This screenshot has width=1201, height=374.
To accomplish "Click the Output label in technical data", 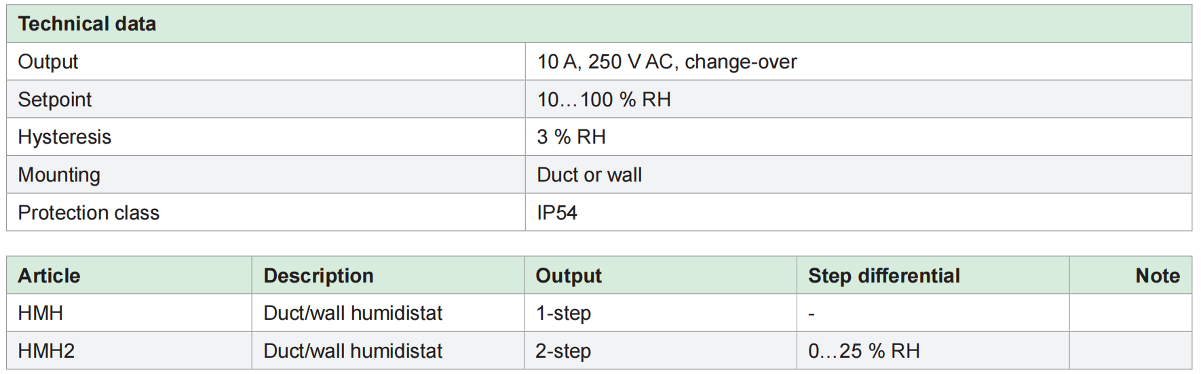I will tap(48, 62).
